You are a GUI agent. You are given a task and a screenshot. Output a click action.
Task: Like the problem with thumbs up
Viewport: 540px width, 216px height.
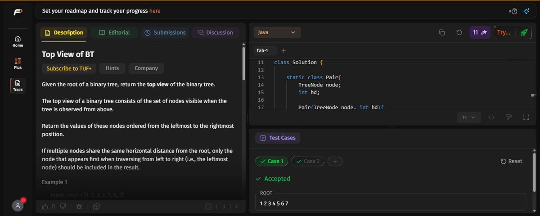point(45,207)
